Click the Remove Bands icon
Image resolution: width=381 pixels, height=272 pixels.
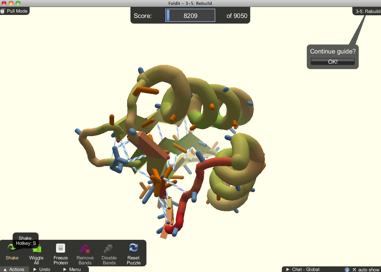coord(85,249)
